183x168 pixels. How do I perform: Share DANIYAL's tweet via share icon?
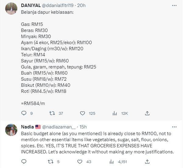147,113
